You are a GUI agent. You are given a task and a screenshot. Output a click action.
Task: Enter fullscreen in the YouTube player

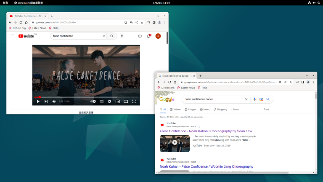click(x=134, y=102)
